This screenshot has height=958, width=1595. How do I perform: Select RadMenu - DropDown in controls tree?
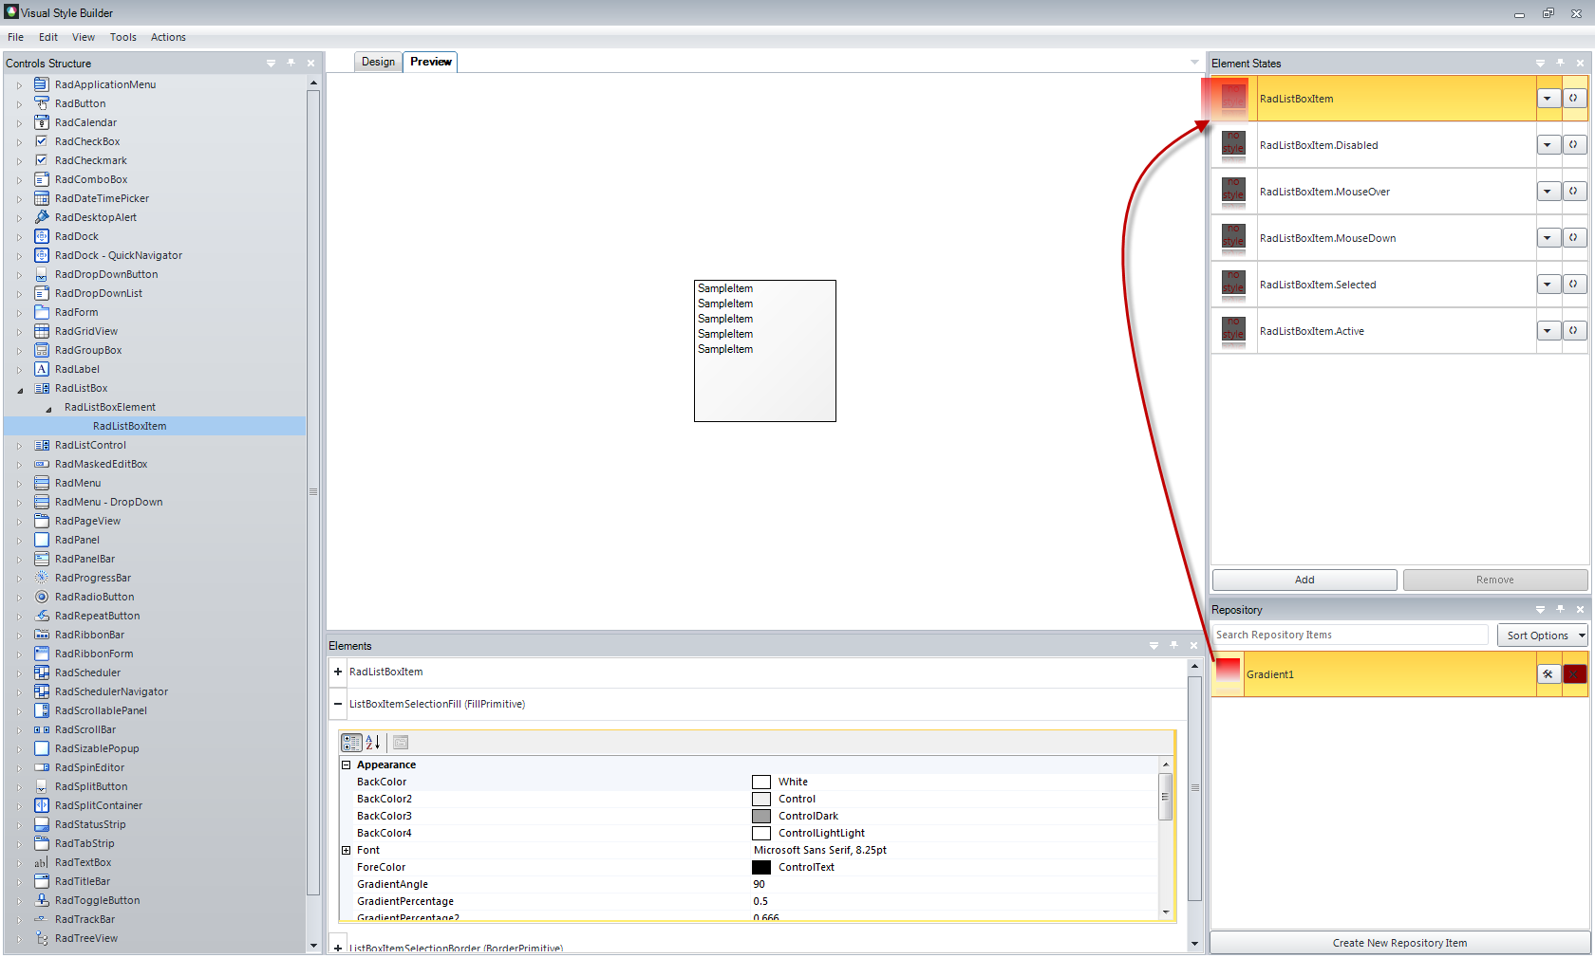[108, 502]
